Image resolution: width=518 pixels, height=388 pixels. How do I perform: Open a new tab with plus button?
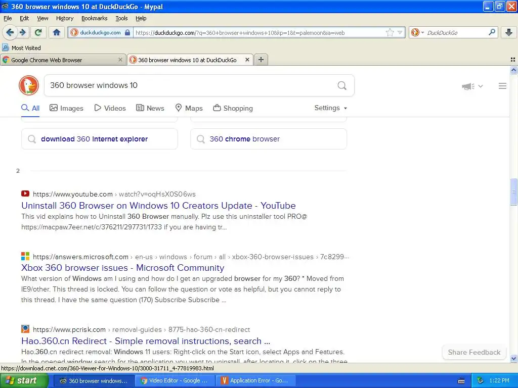coord(261,60)
